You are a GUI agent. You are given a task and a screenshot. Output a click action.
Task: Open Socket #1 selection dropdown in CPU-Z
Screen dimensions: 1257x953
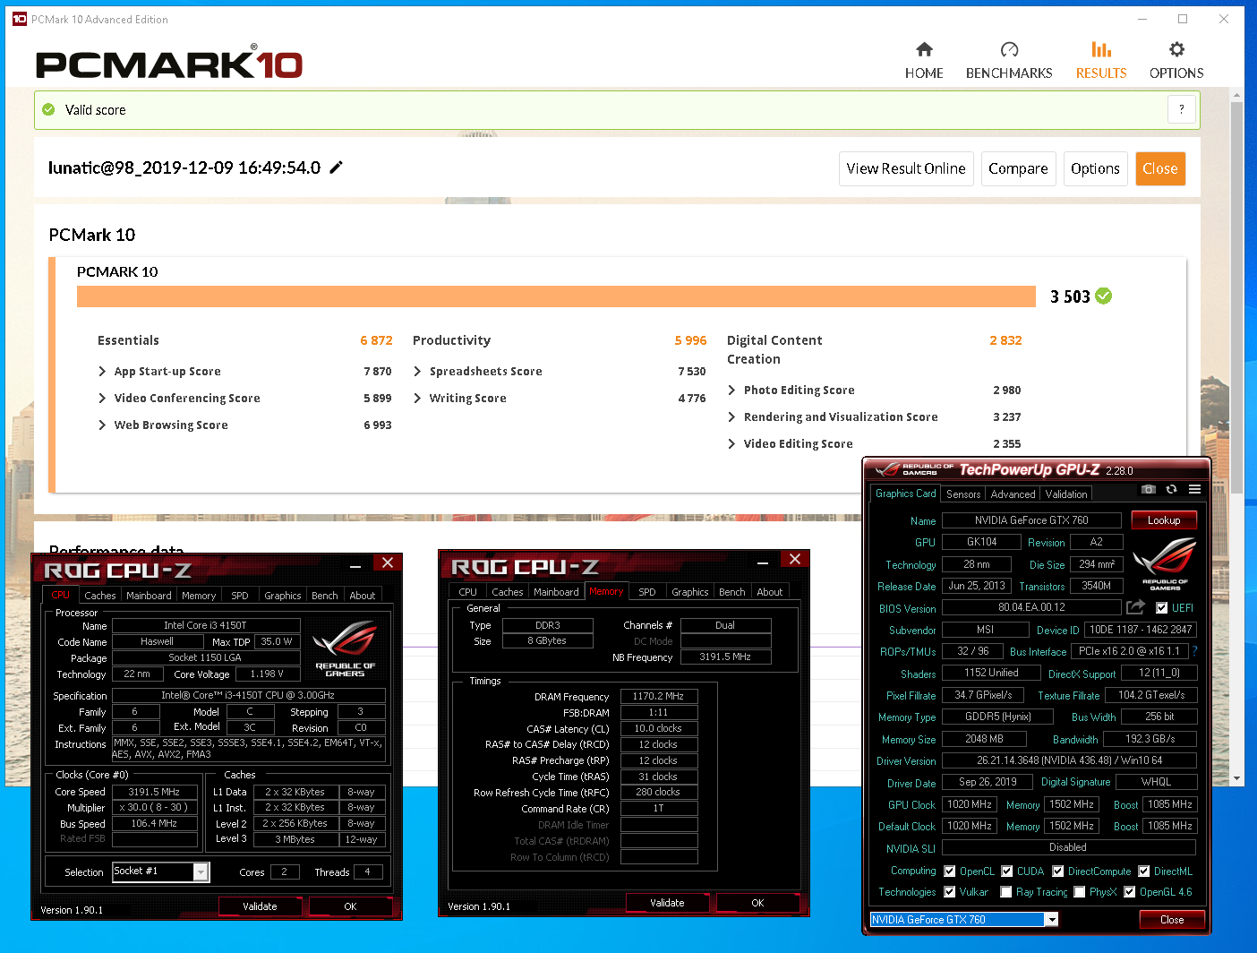(x=201, y=871)
